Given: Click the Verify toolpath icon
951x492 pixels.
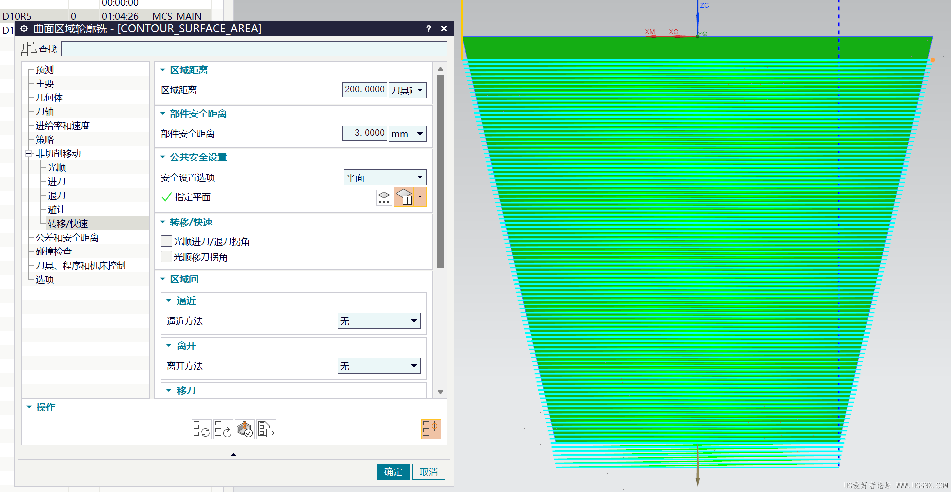Looking at the screenshot, I should coord(245,429).
